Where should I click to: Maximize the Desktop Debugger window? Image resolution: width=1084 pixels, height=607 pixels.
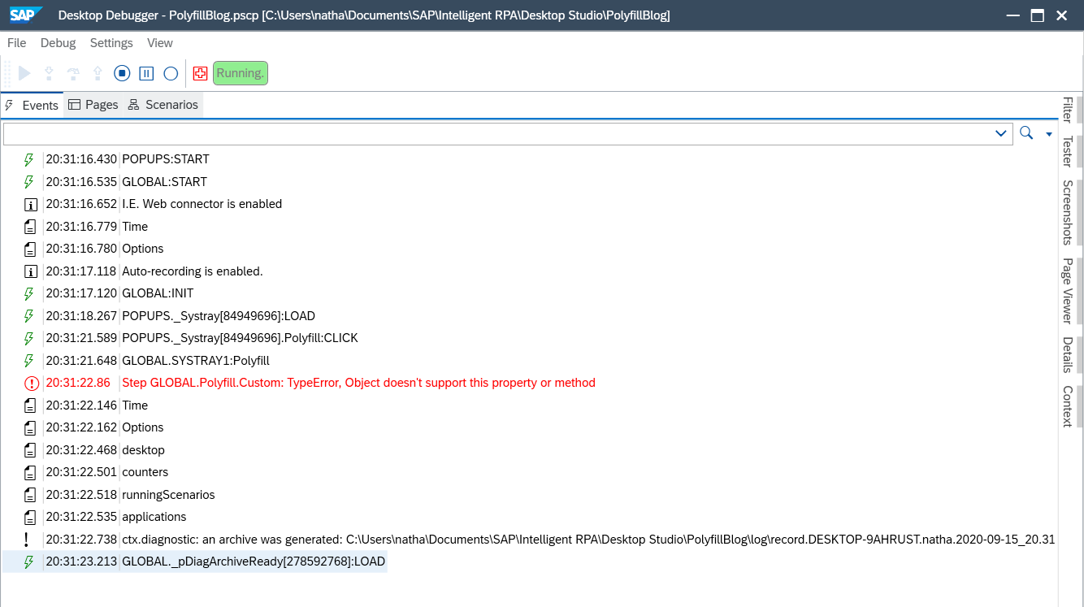[1036, 15]
